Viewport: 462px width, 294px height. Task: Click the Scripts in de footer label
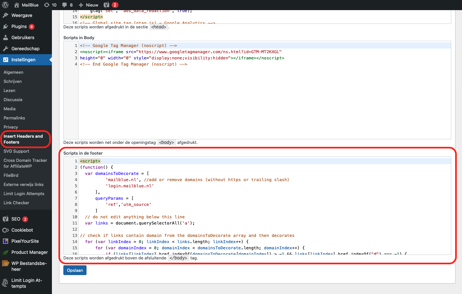click(83, 153)
